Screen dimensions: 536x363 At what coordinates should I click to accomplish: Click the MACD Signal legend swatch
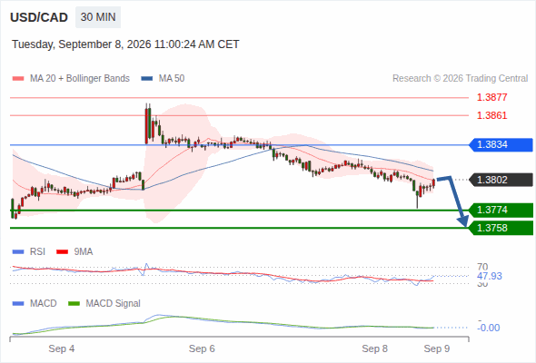tap(74, 303)
